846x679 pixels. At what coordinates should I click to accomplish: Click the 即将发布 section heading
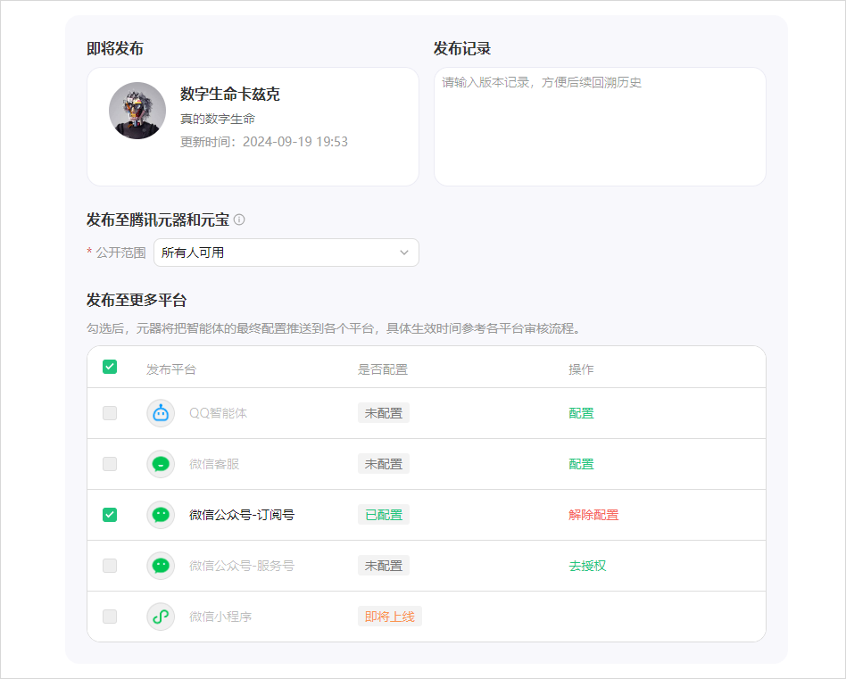pos(115,48)
